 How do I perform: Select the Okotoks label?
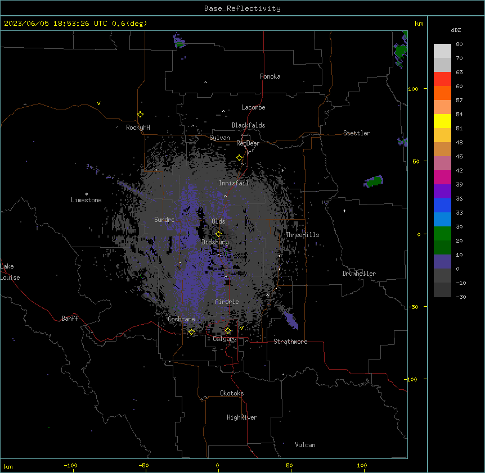pyautogui.click(x=232, y=393)
